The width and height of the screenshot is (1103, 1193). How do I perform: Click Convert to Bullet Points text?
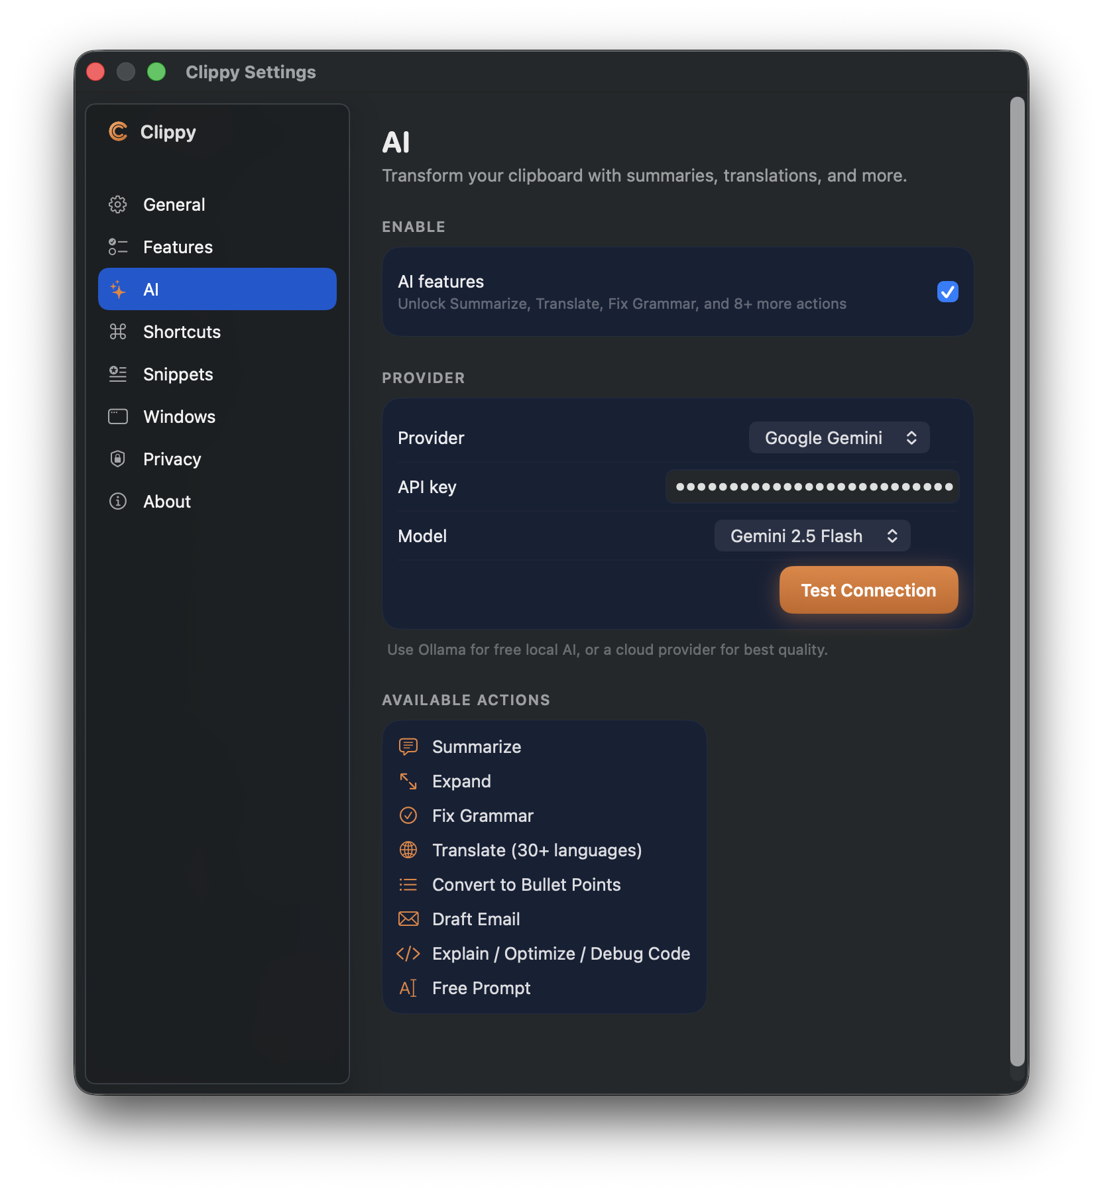526,885
